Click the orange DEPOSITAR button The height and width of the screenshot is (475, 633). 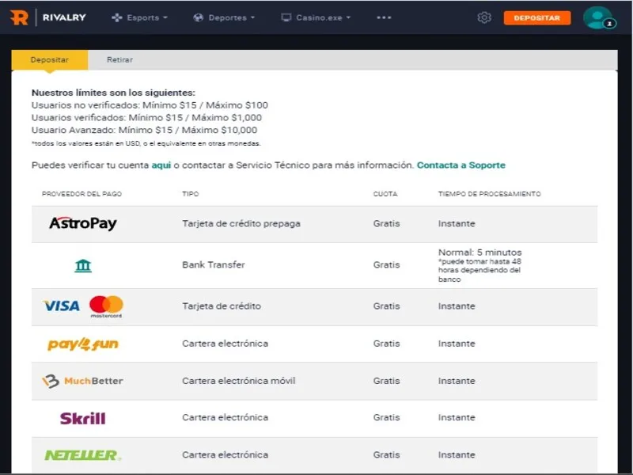tap(537, 17)
